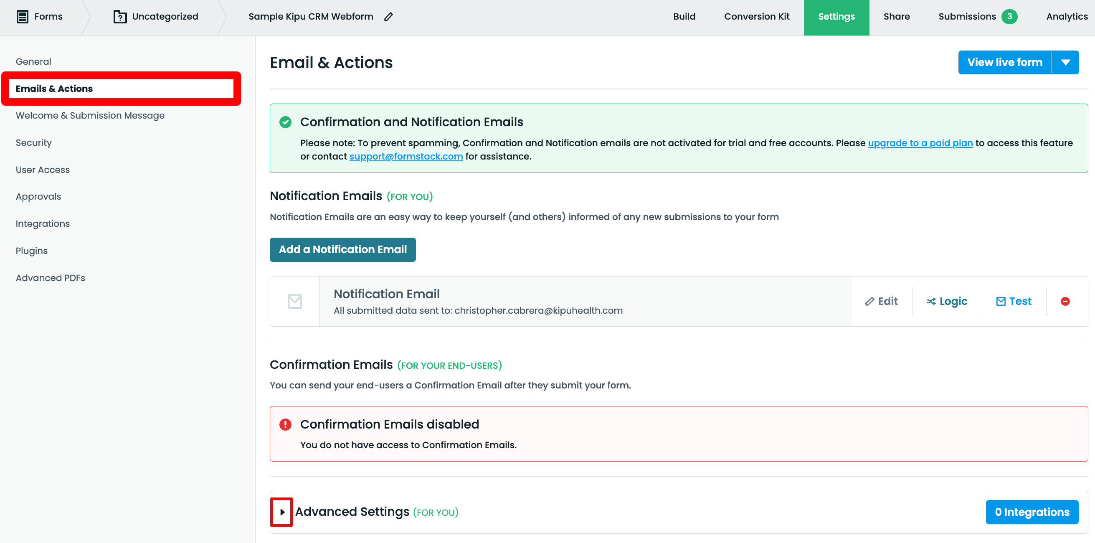
Task: Open the Submissions tab
Action: (967, 17)
